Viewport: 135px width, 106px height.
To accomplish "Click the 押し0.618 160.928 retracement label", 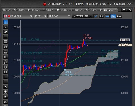I will 31,61.
